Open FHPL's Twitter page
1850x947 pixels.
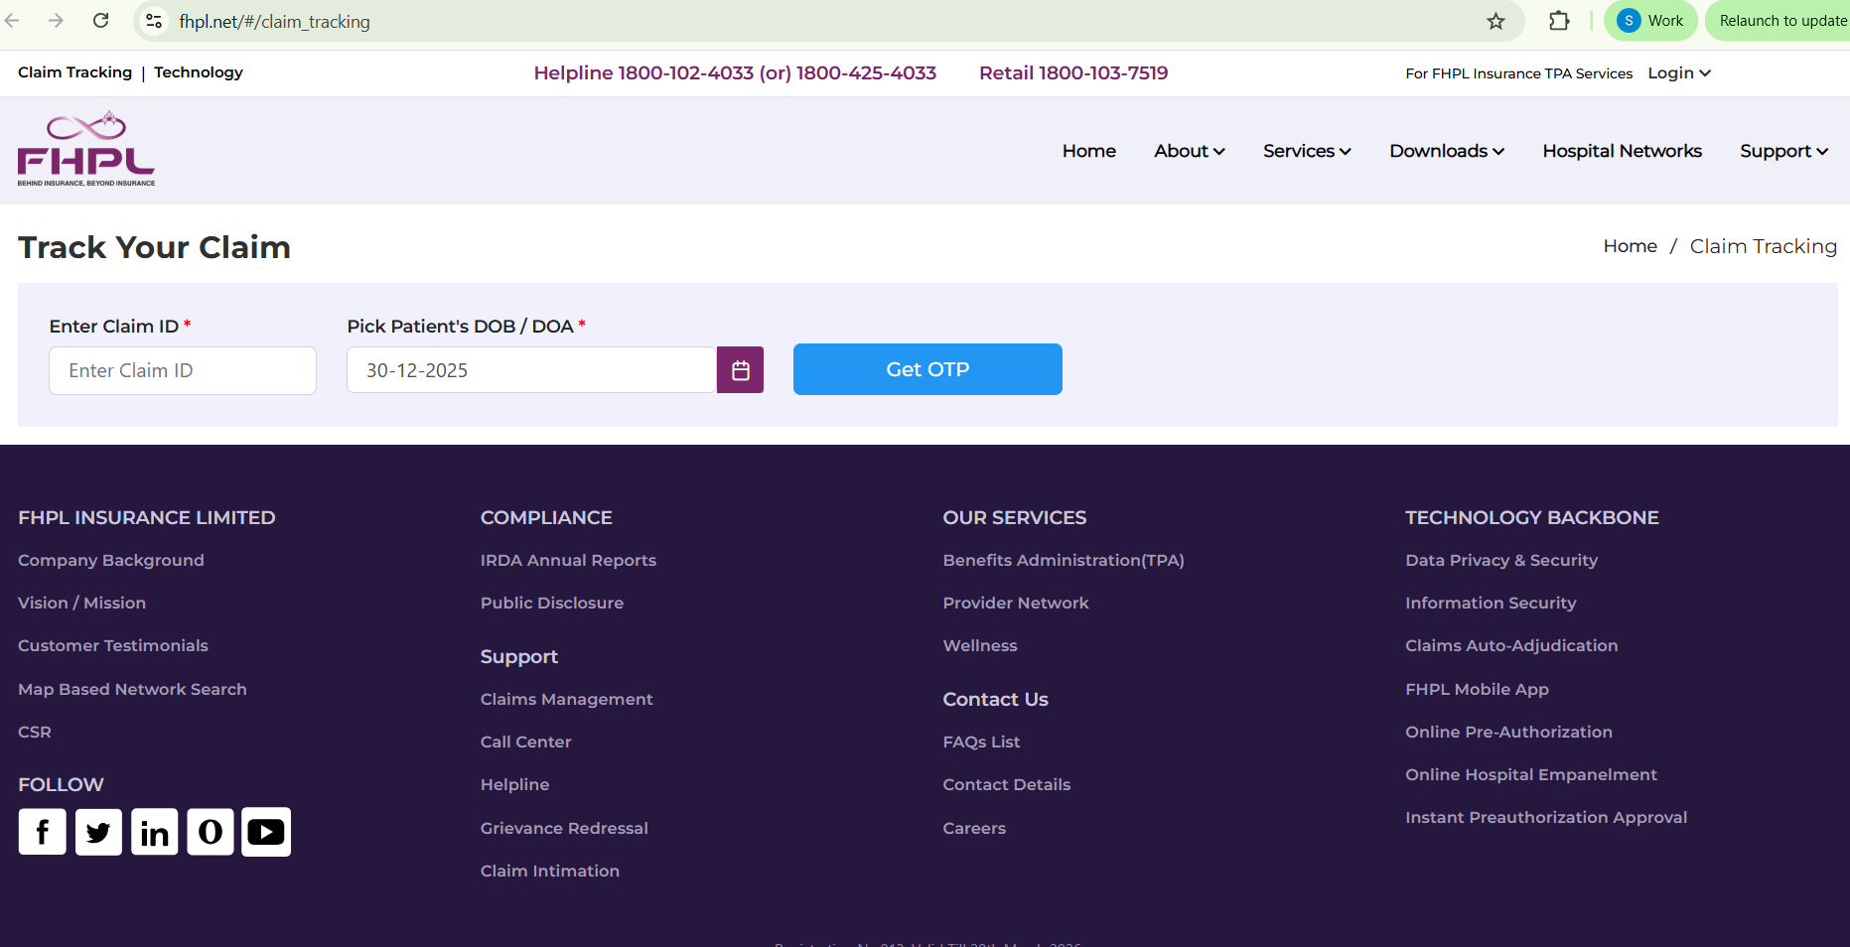click(98, 832)
